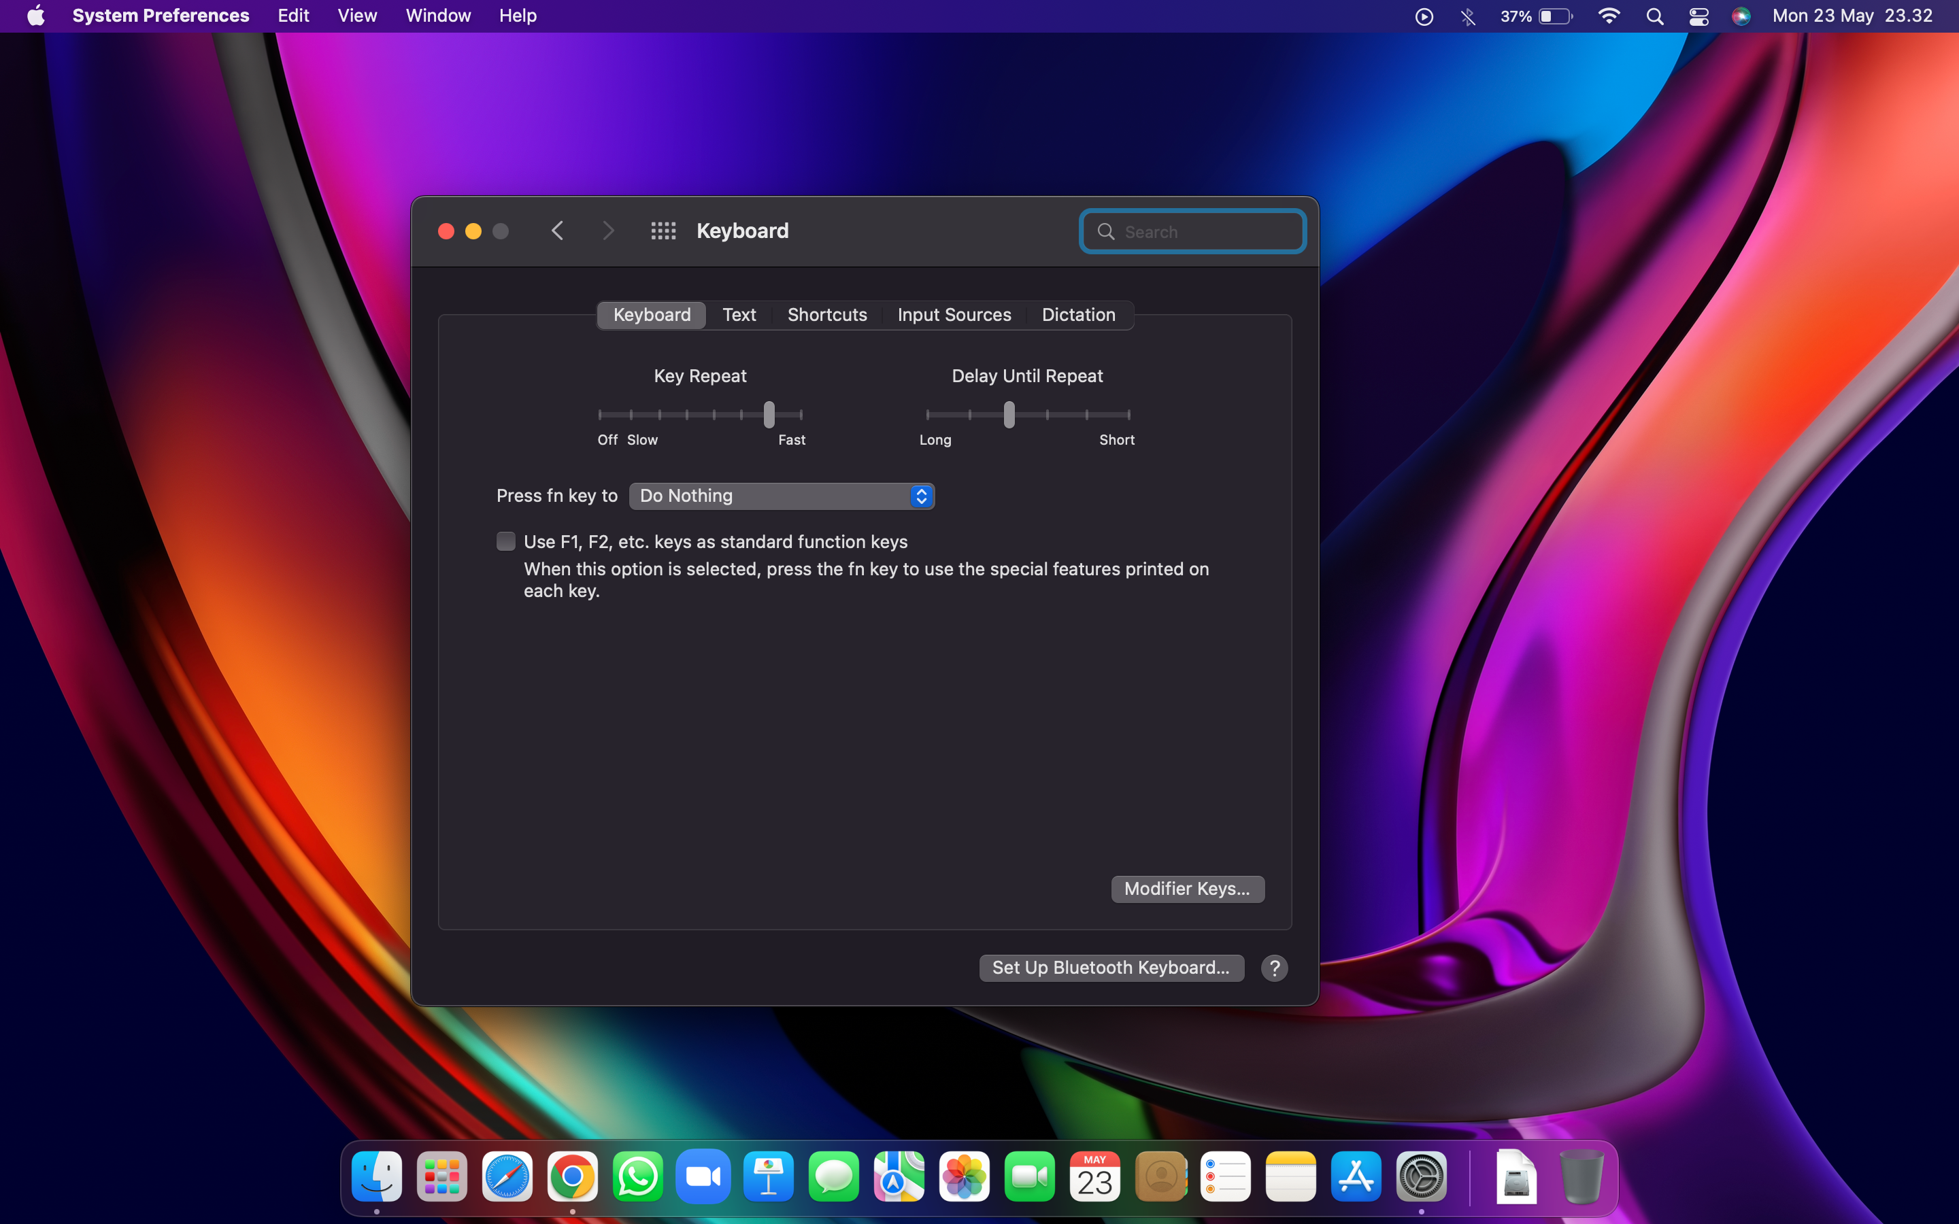Switch to the Shortcuts tab
1959x1224 pixels.
pos(826,315)
